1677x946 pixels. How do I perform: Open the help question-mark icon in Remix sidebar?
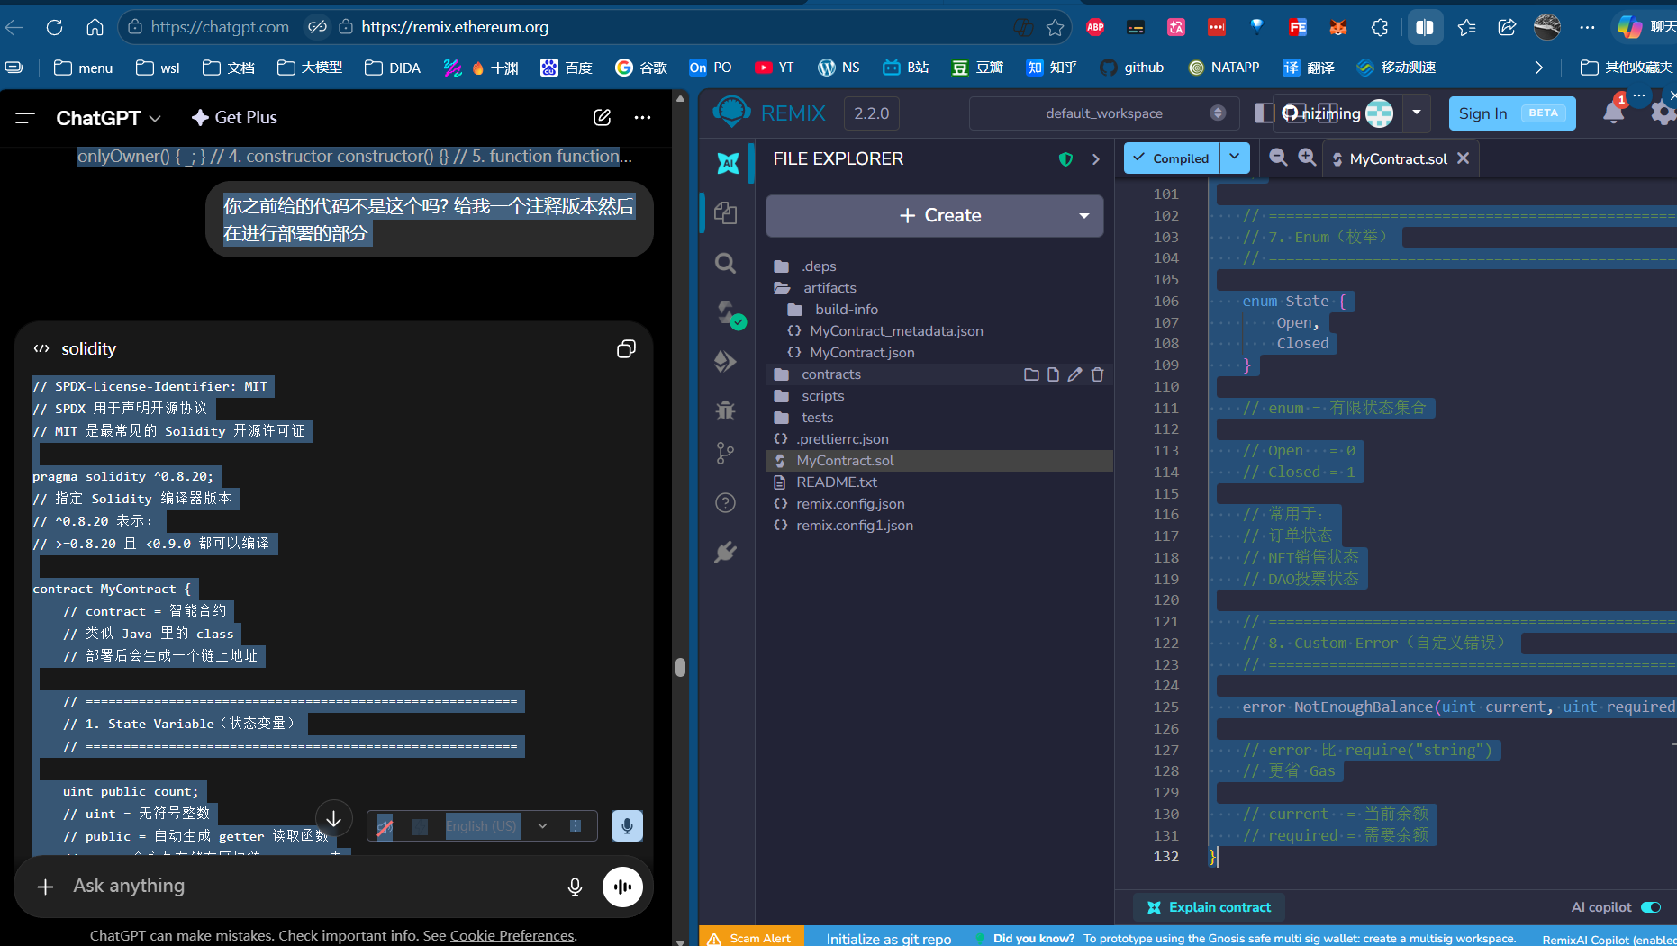pos(725,503)
